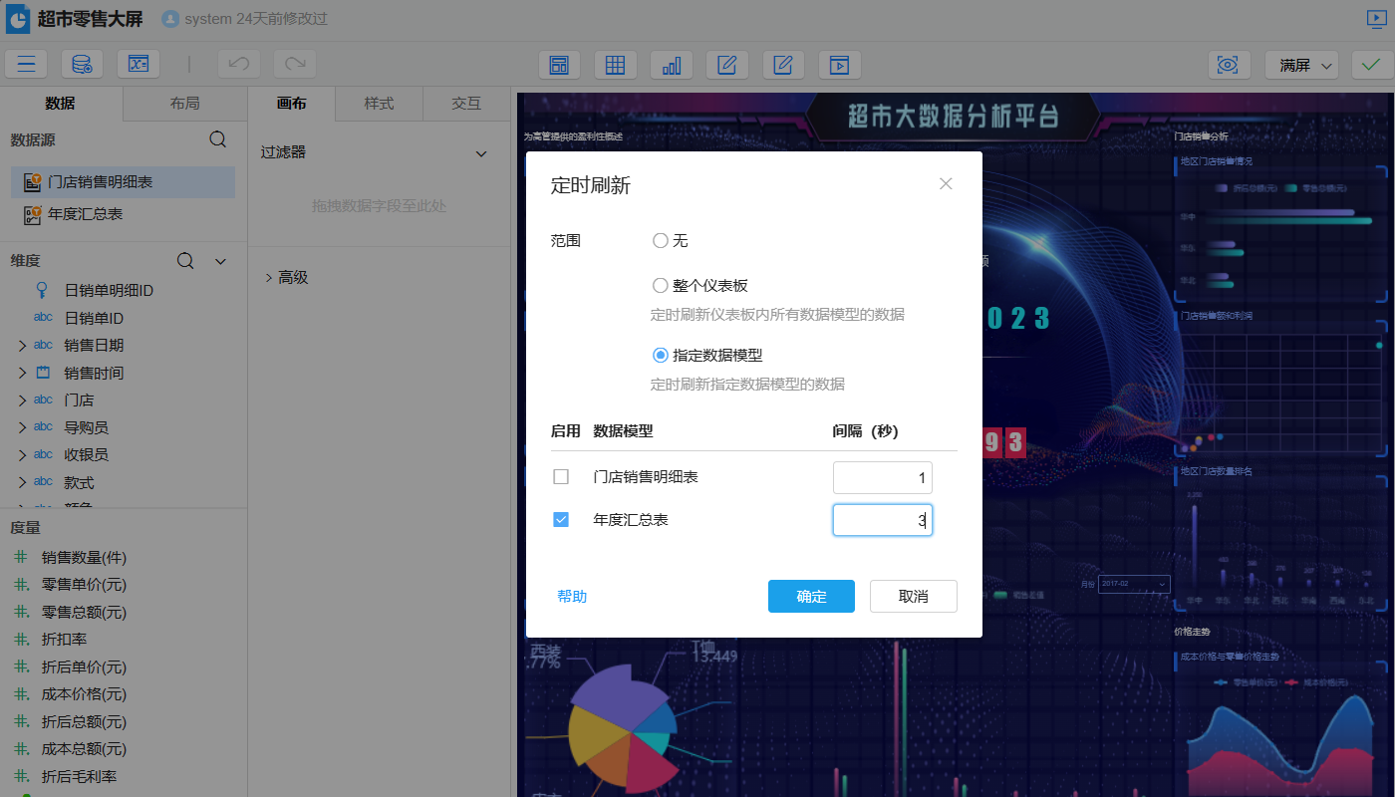Click the green checkmark save icon
This screenshot has width=1395, height=797.
1371,64
